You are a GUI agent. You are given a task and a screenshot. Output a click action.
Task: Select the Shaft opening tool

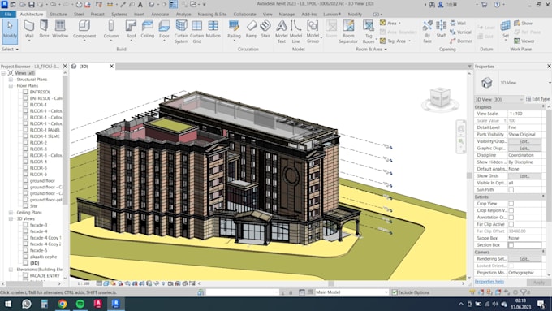(x=441, y=29)
